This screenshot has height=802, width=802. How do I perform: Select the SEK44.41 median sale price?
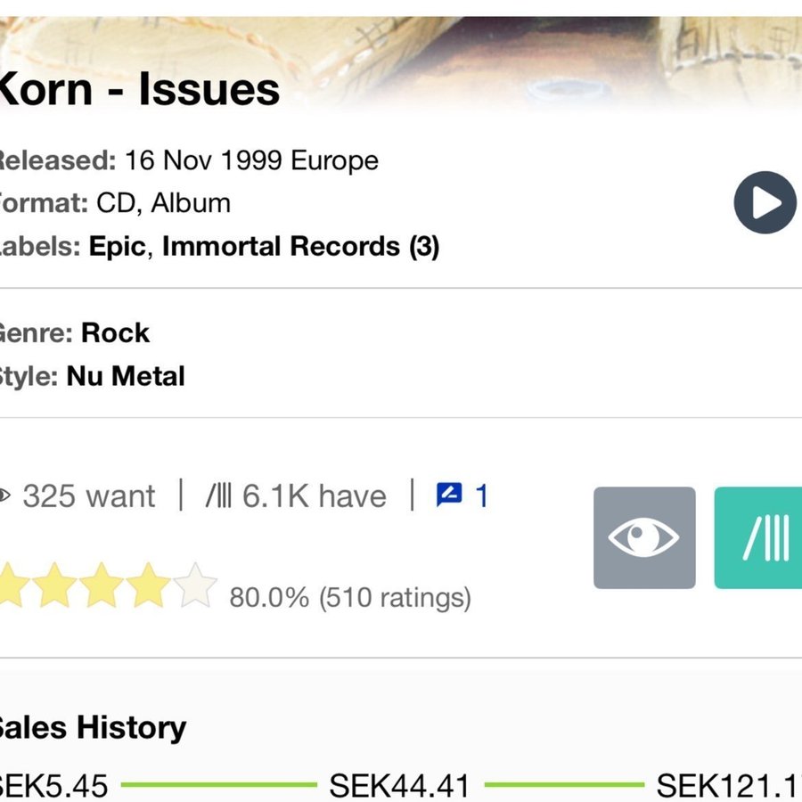(x=399, y=786)
